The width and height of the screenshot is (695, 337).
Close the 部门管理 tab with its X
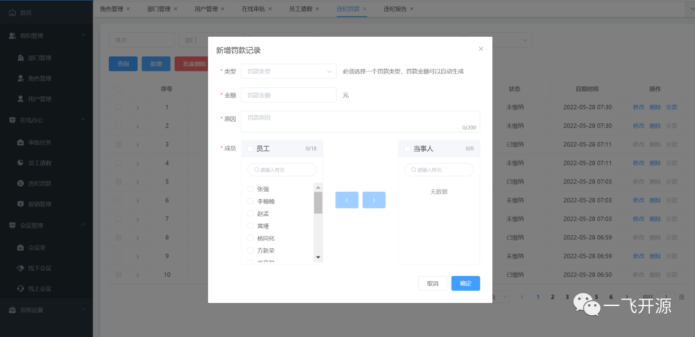point(176,8)
